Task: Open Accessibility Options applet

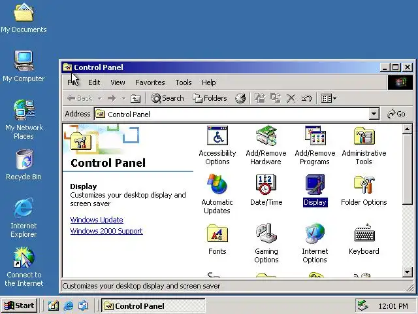Action: click(x=217, y=145)
